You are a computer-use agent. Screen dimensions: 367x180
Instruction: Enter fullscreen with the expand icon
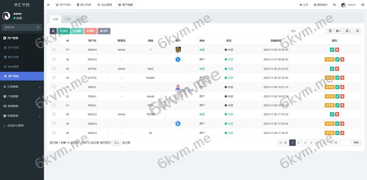coord(334,5)
